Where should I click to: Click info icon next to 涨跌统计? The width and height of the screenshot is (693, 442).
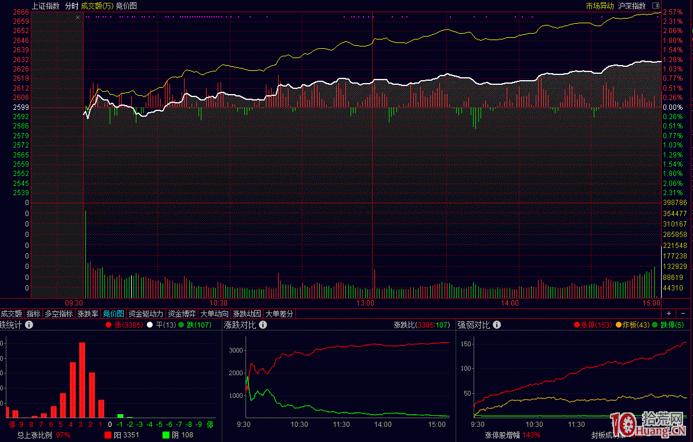click(29, 325)
